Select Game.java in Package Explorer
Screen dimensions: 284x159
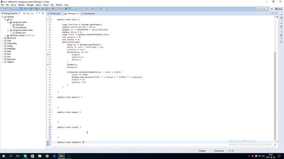coord(20,25)
